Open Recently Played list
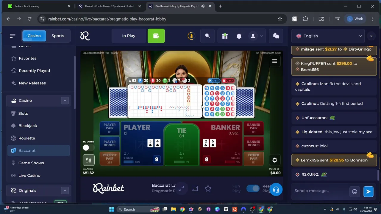Image resolution: width=381 pixels, height=214 pixels. 39,71
